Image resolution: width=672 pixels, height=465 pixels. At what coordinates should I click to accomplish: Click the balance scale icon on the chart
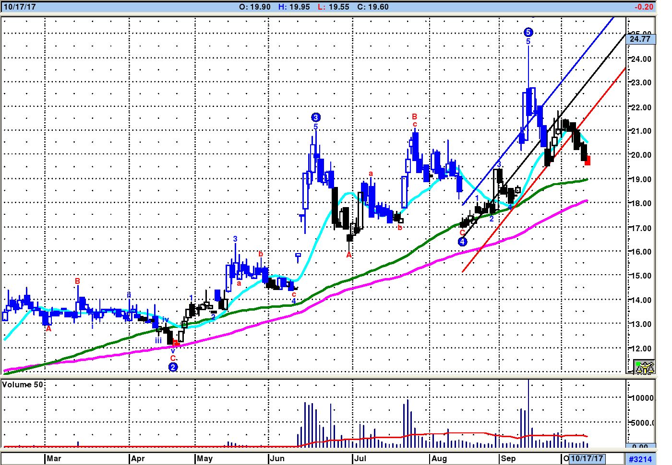click(x=644, y=367)
